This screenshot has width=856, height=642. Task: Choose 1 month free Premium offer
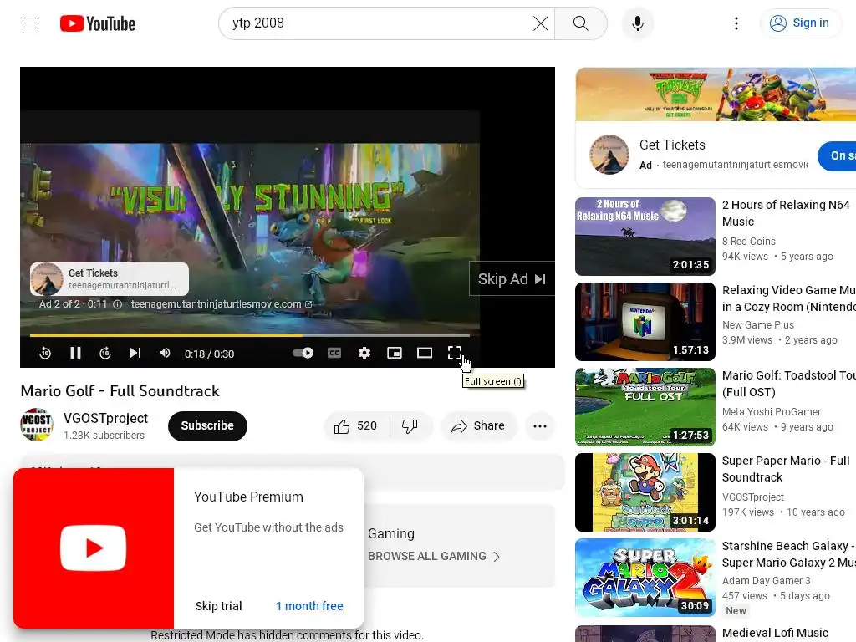click(x=309, y=606)
